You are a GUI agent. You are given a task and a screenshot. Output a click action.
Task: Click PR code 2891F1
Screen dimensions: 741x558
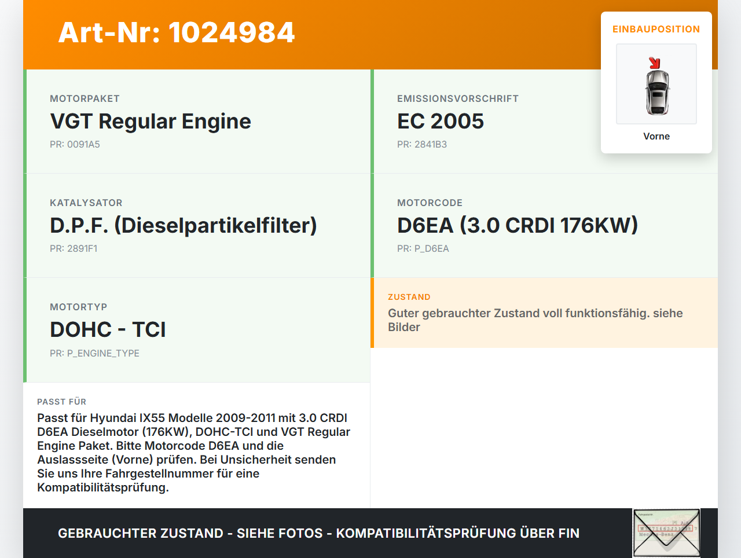pos(74,249)
